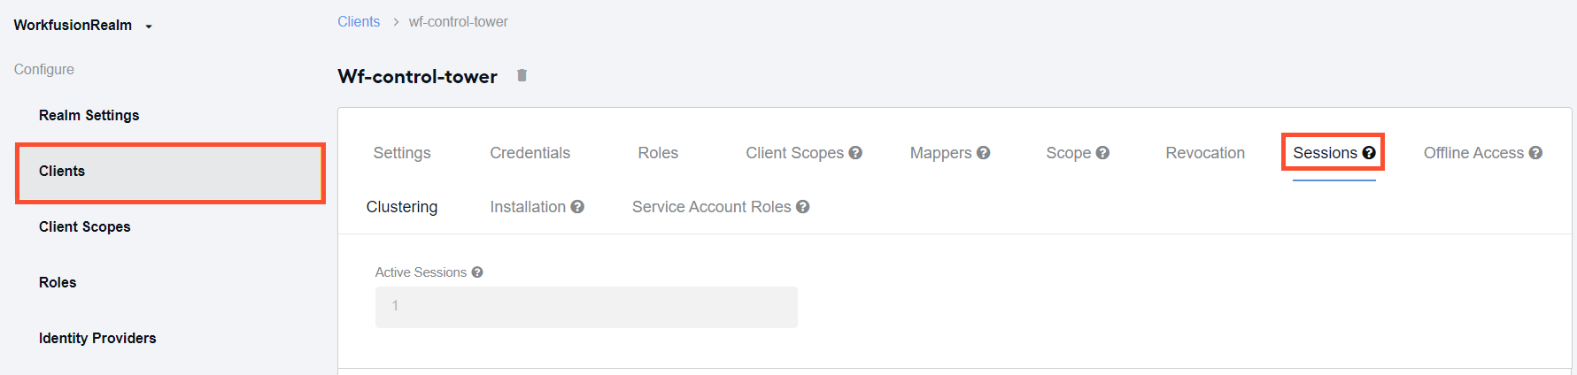
Task: Go to Identity Providers in sidebar
Action: (97, 338)
